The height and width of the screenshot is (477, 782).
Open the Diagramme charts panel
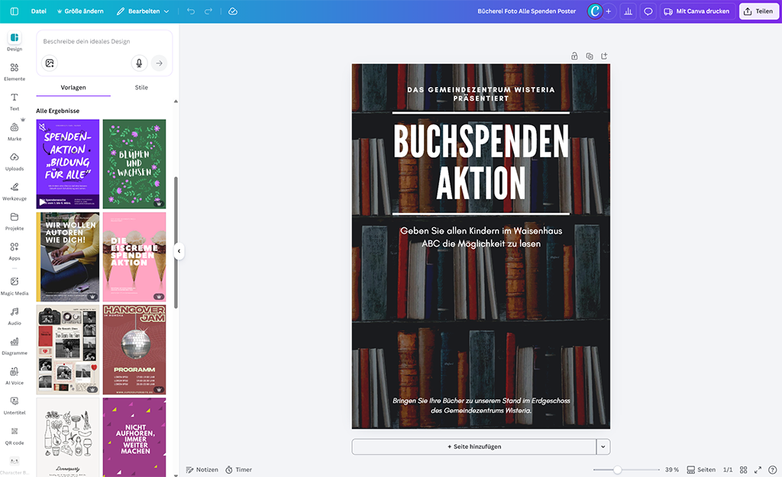[15, 346]
